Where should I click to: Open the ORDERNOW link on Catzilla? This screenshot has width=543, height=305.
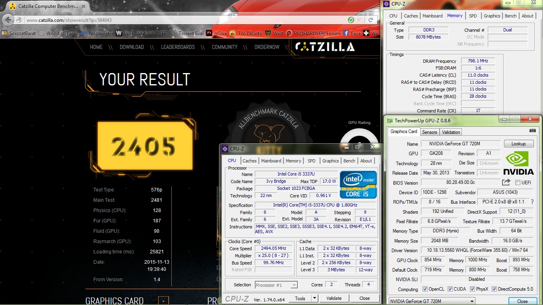(x=267, y=47)
